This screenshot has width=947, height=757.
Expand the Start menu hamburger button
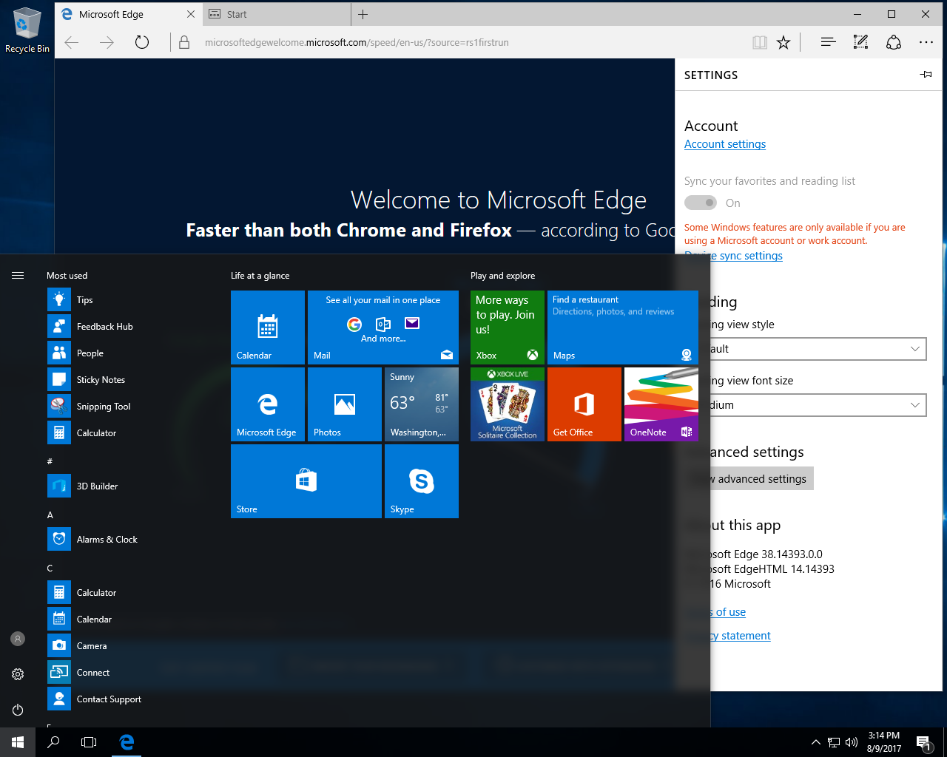point(18,275)
